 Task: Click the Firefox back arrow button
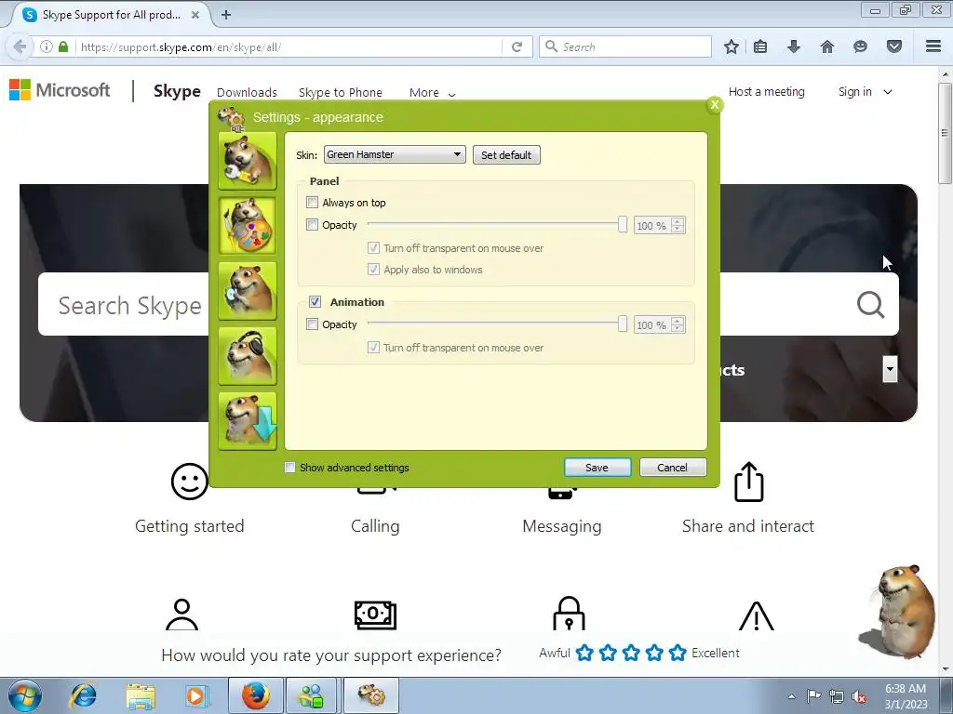tap(20, 46)
